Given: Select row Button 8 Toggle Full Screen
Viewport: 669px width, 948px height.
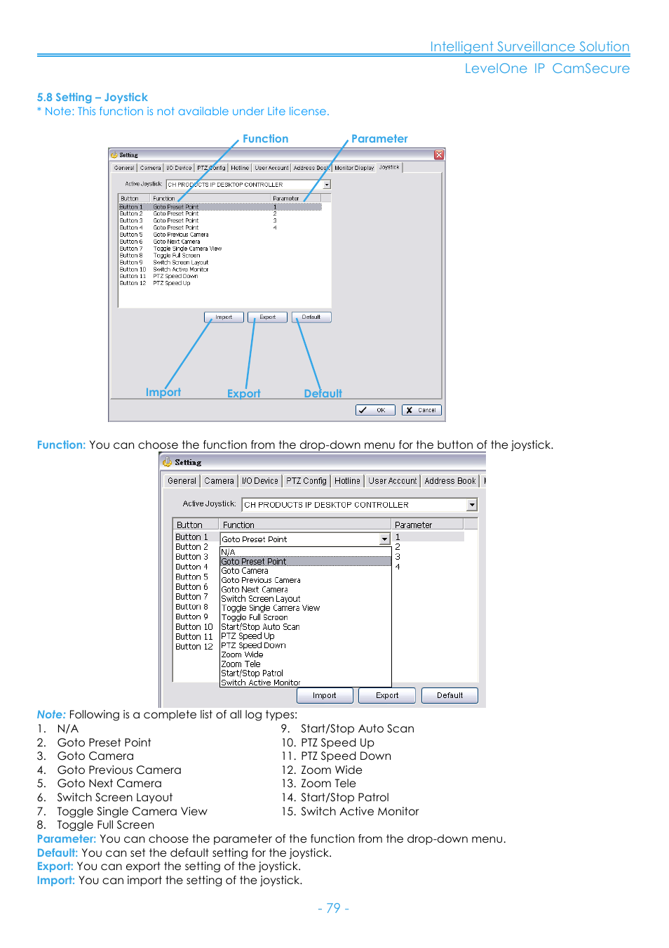Looking at the screenshot, I should (220, 256).
